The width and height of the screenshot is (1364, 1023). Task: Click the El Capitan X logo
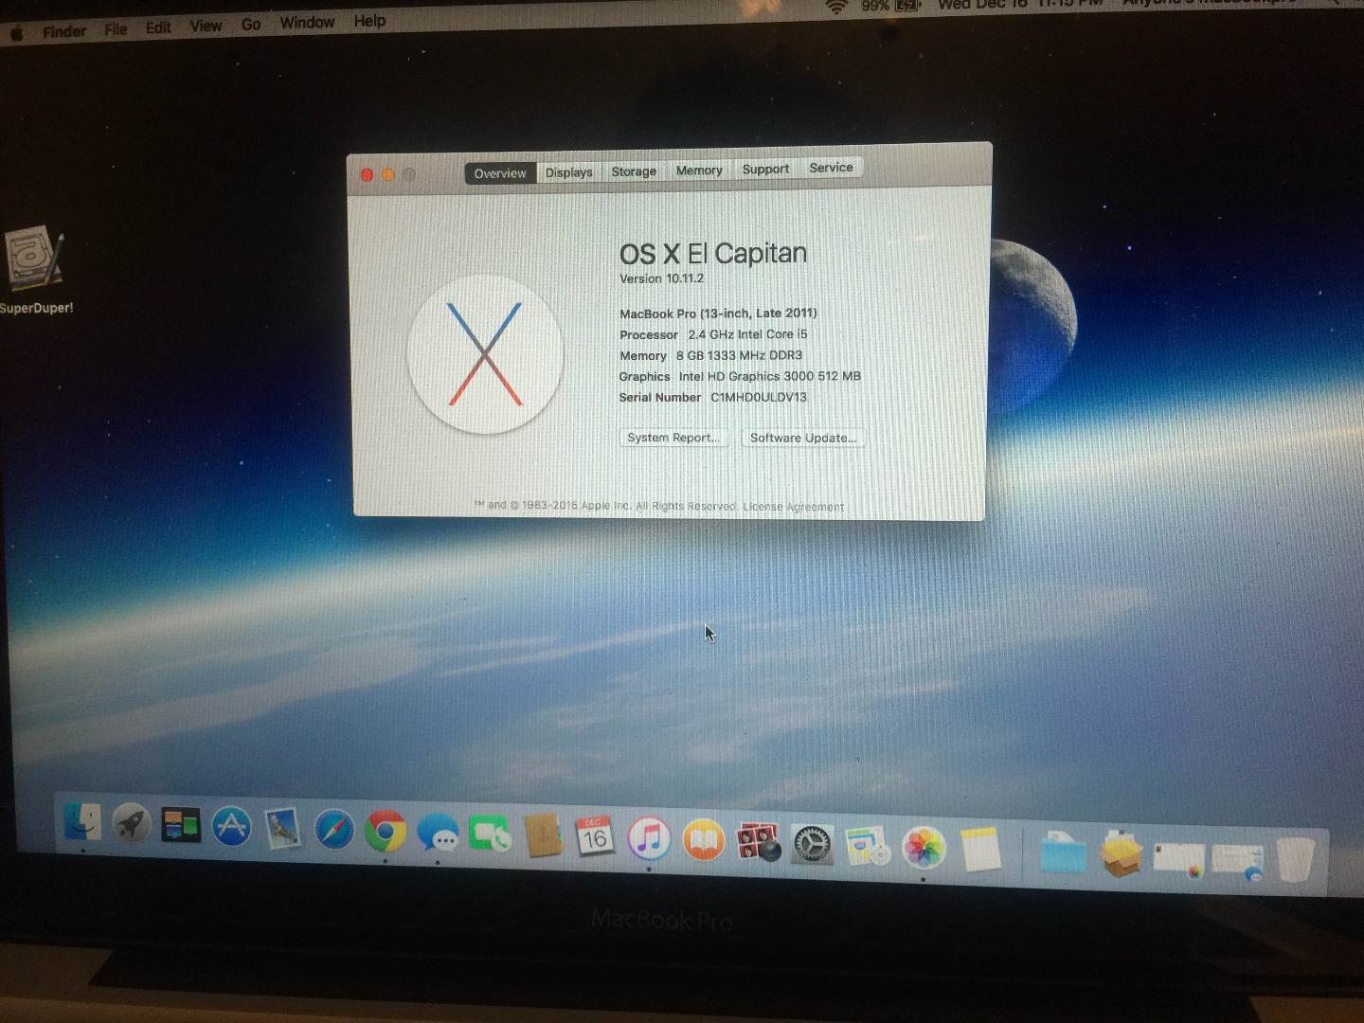[x=485, y=354]
